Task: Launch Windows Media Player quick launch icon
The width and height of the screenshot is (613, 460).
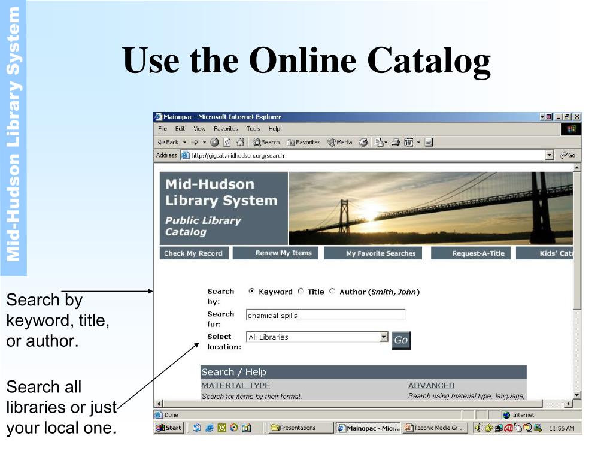Action: click(234, 428)
